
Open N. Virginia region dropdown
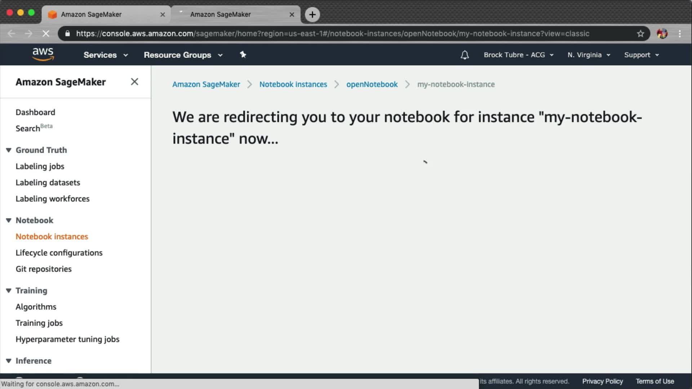tap(589, 55)
